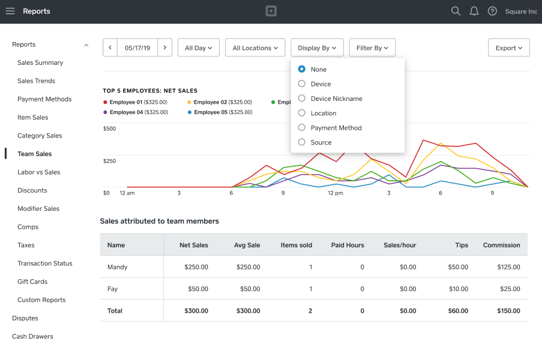Go to Disputes section

[25, 318]
